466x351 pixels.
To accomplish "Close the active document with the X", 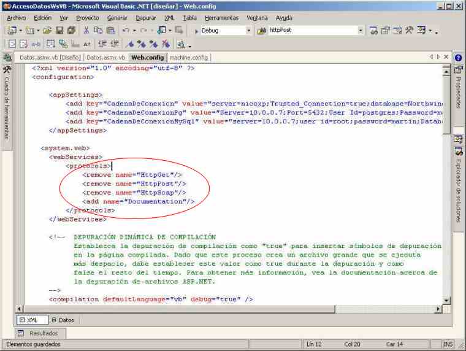I will click(x=446, y=57).
